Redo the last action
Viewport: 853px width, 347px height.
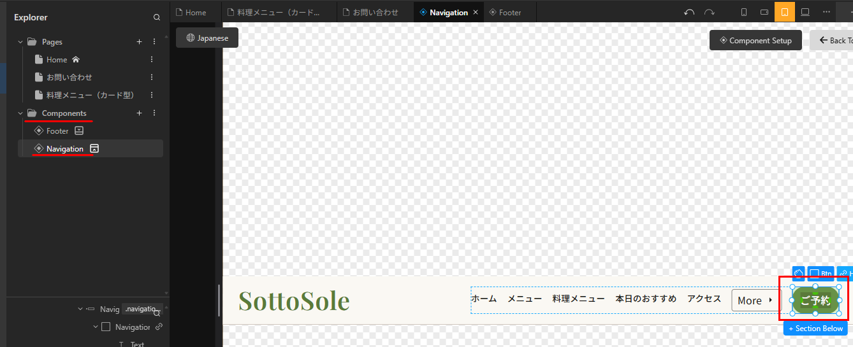point(710,12)
